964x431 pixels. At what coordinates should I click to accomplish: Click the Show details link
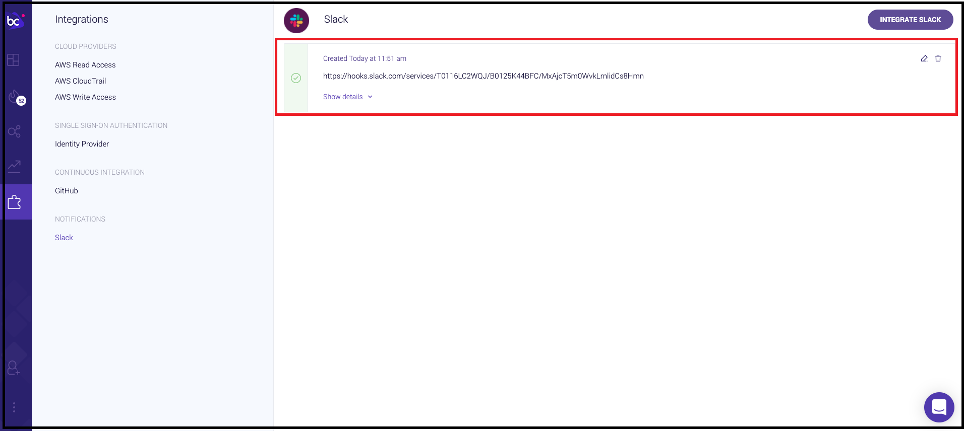point(343,97)
